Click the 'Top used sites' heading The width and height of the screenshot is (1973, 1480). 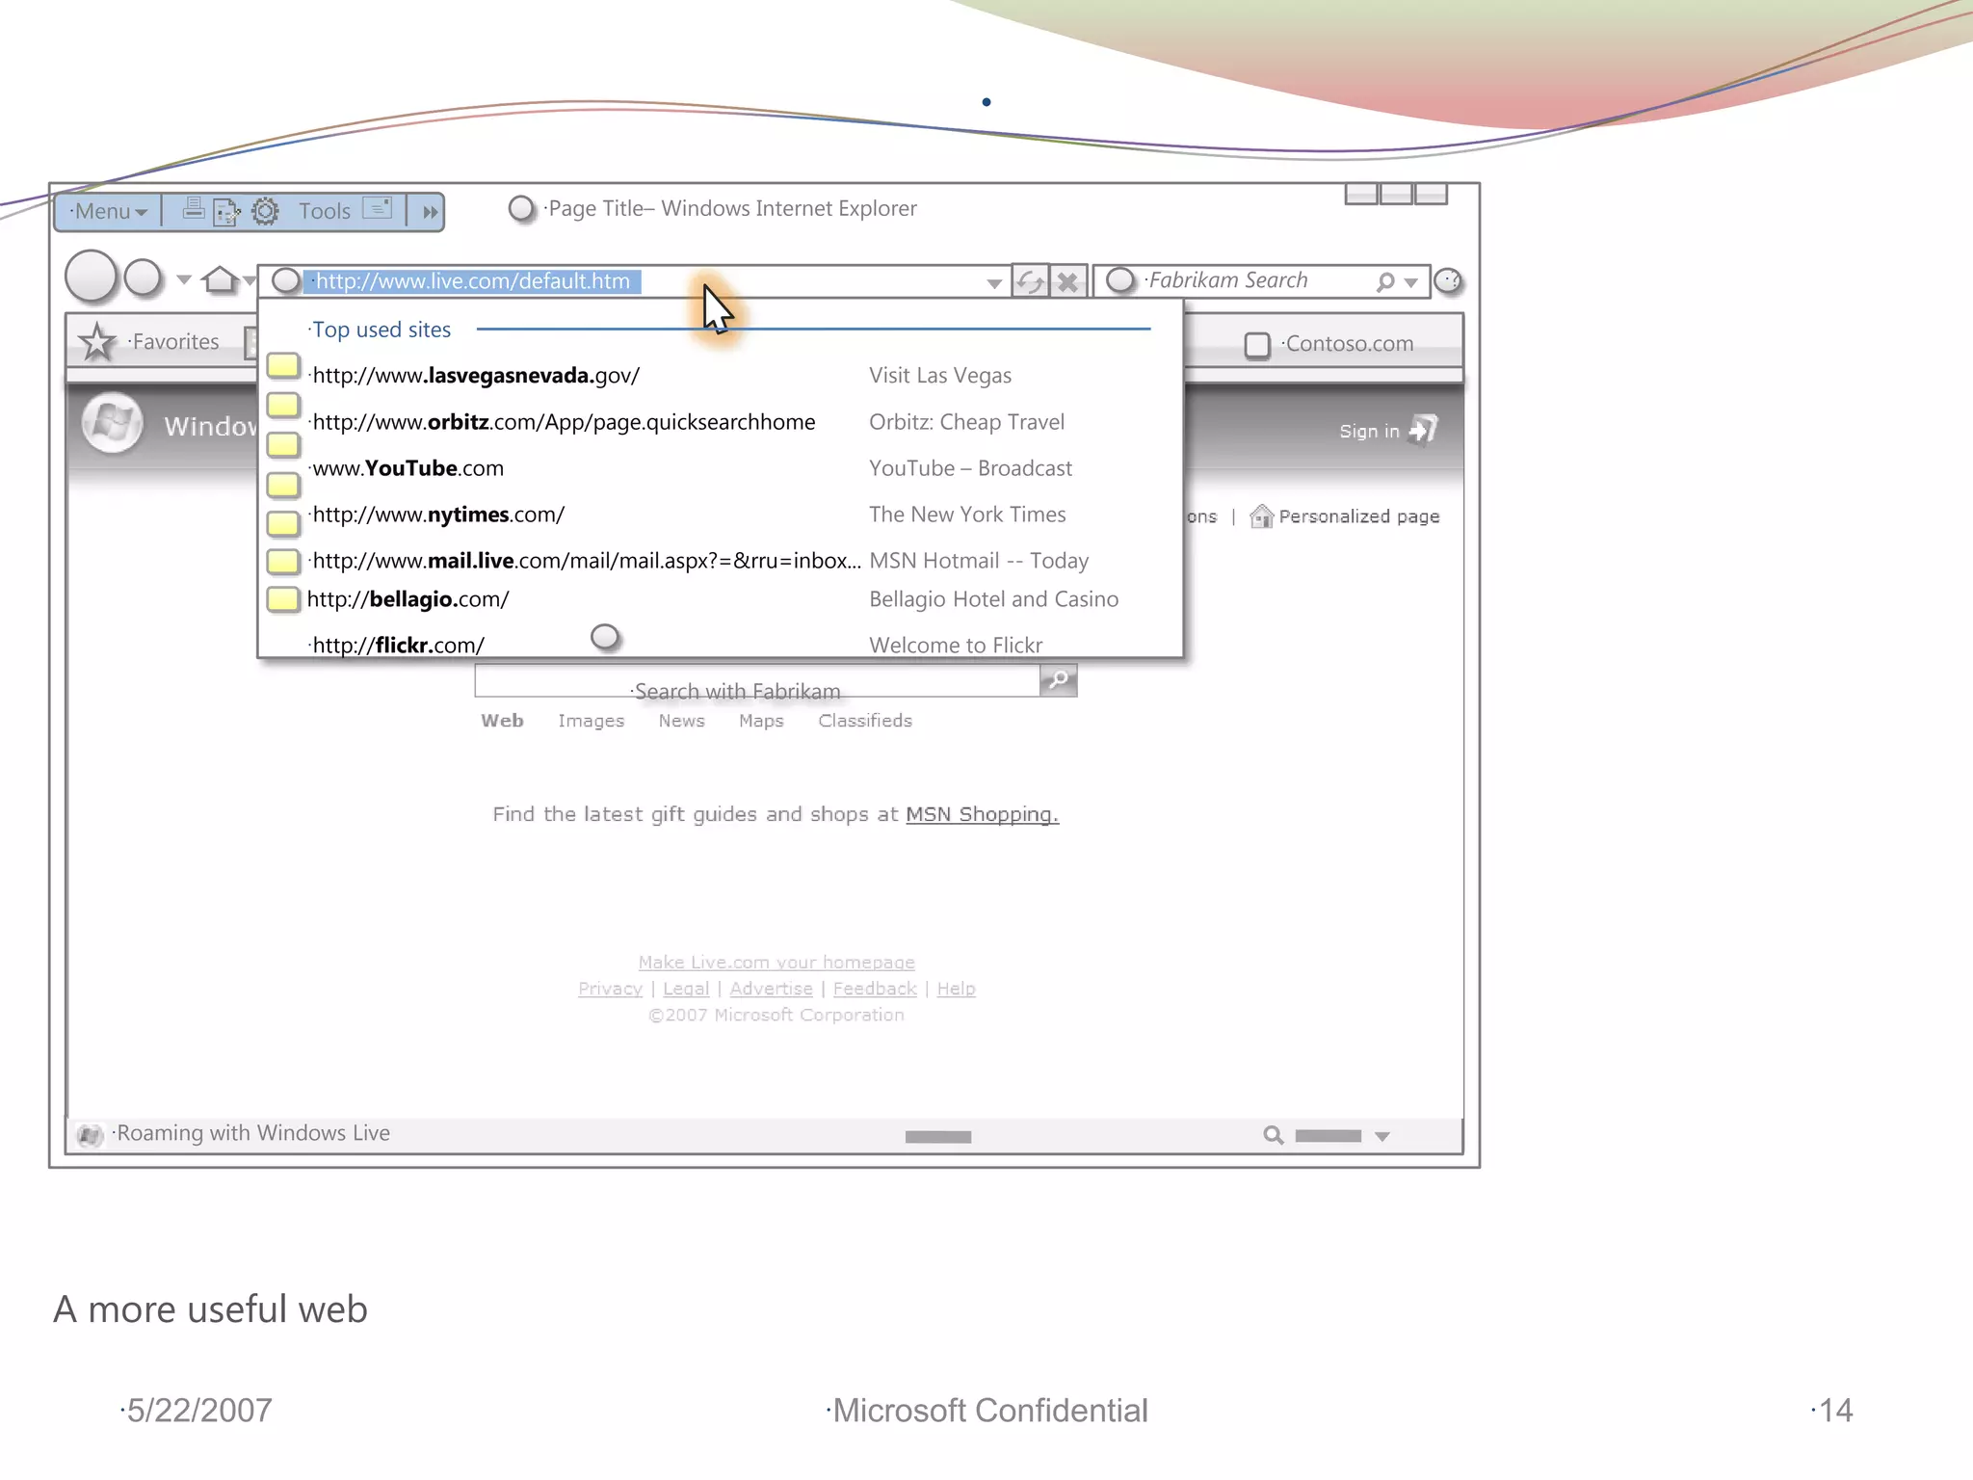coord(381,330)
